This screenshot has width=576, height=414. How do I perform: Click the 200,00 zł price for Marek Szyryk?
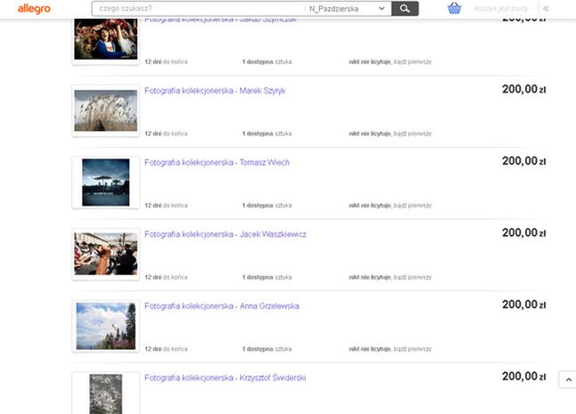point(523,89)
